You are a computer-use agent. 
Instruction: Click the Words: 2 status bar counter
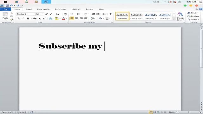(x=22, y=112)
